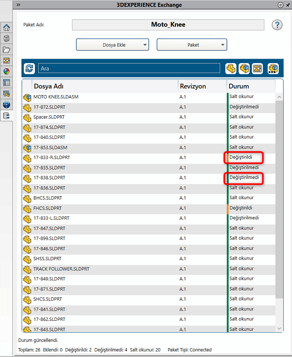Collapse panel with double chevron icon
This screenshot has height=357, width=292.
click(18, 5)
